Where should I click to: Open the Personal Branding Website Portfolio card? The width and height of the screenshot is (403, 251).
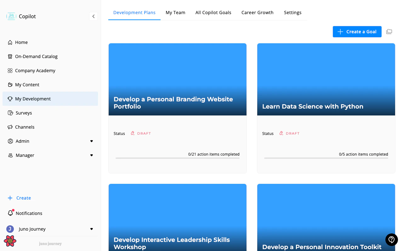click(178, 108)
